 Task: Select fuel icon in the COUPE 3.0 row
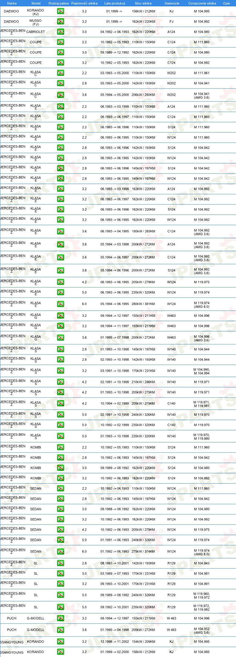[60, 52]
